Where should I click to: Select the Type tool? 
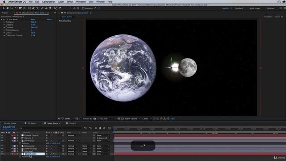tap(38, 8)
